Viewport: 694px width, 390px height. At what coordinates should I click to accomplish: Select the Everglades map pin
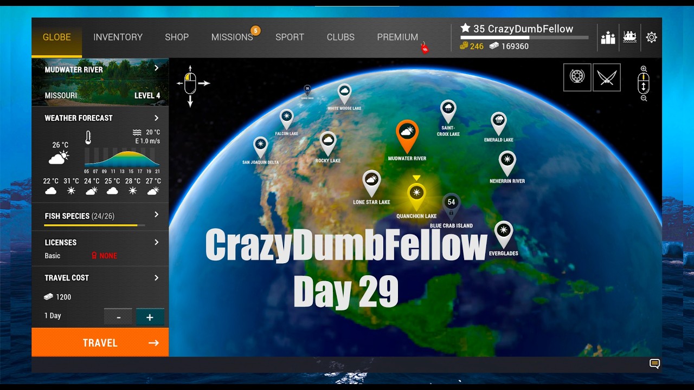click(x=504, y=234)
